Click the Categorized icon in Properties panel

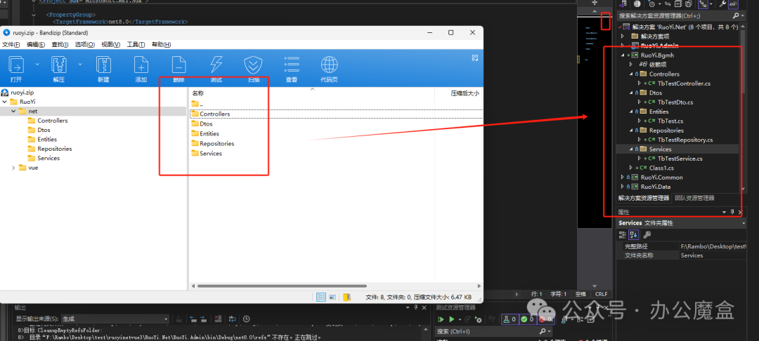click(623, 235)
